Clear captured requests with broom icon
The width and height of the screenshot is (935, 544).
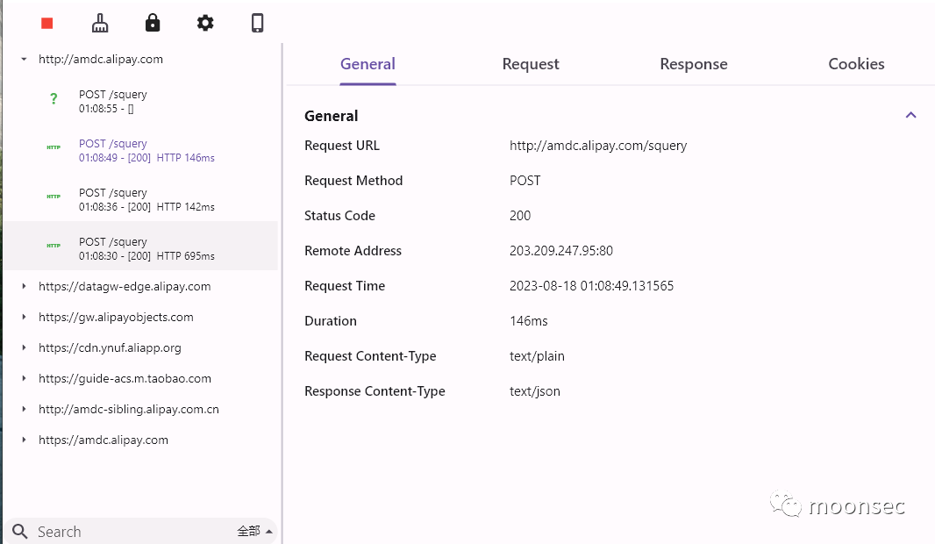pos(100,24)
